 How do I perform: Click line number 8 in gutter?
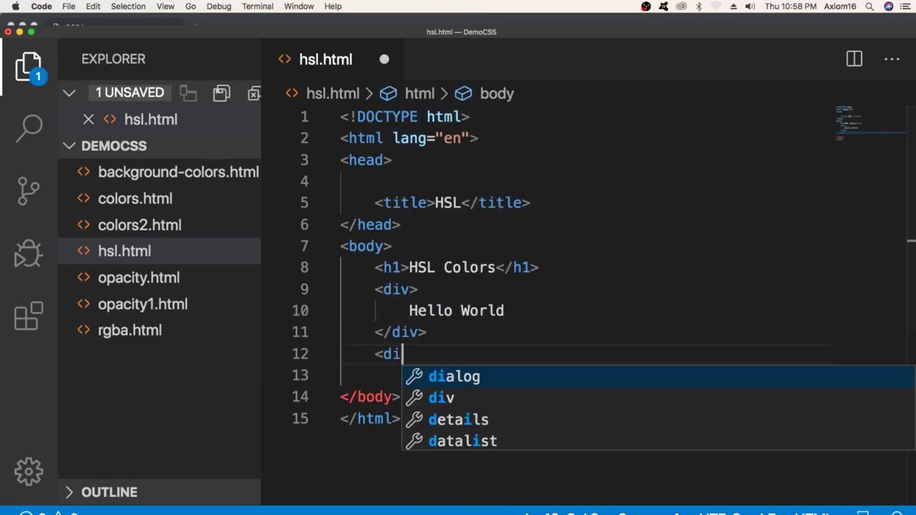[304, 268]
